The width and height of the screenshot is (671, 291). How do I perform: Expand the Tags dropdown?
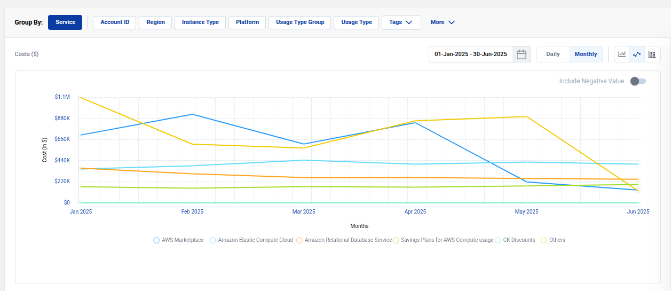click(x=401, y=22)
